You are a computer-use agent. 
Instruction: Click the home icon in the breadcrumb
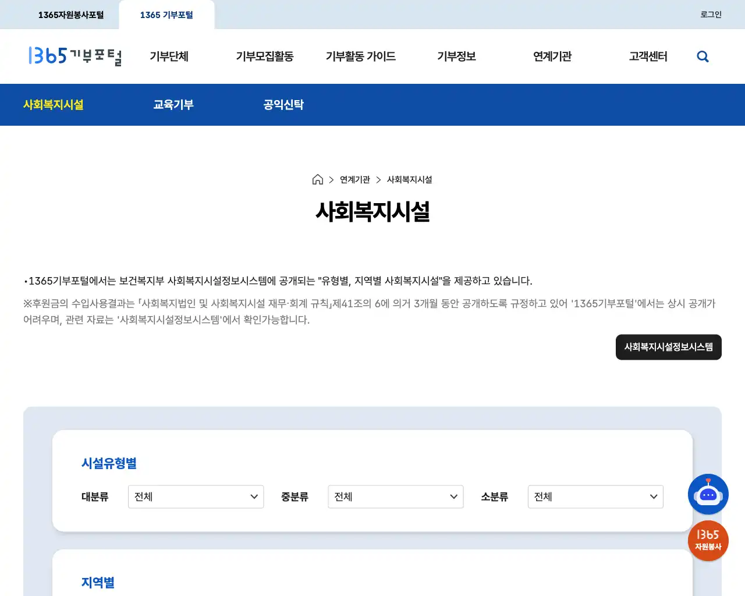pyautogui.click(x=317, y=179)
